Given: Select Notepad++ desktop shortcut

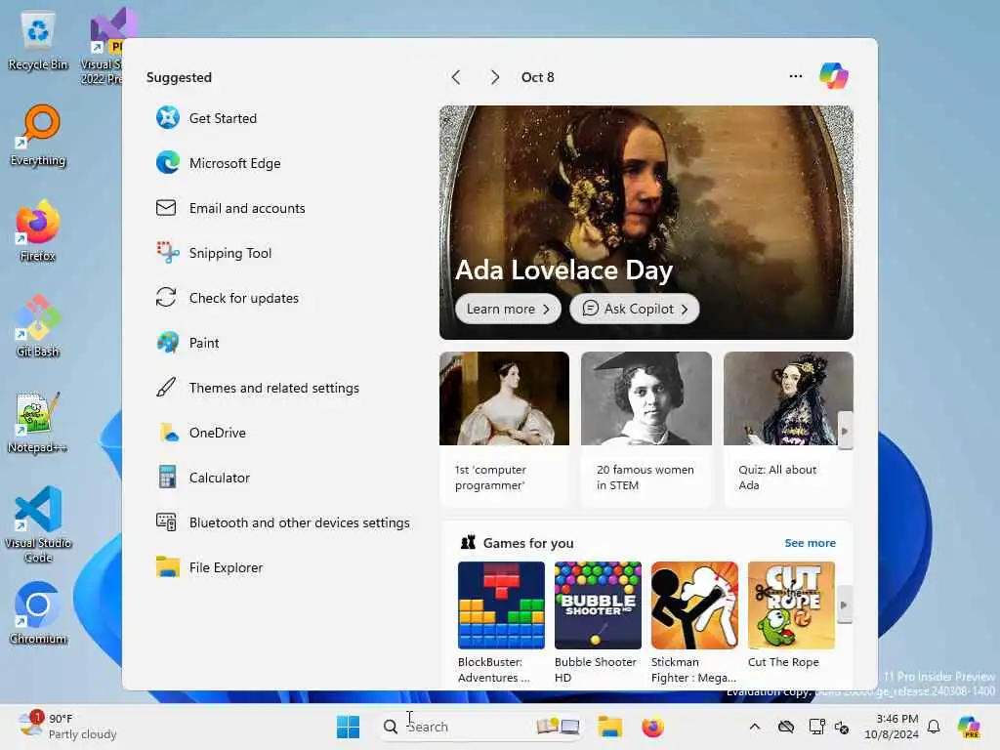Looking at the screenshot, I should tap(38, 422).
